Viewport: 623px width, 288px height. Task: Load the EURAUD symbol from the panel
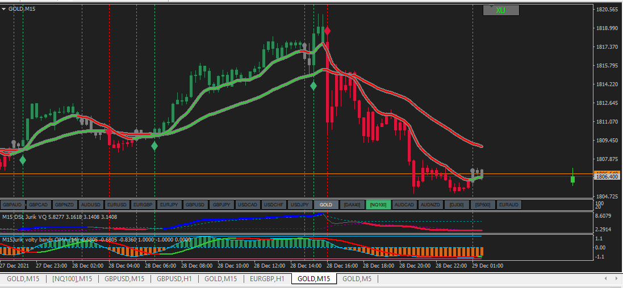(509, 205)
